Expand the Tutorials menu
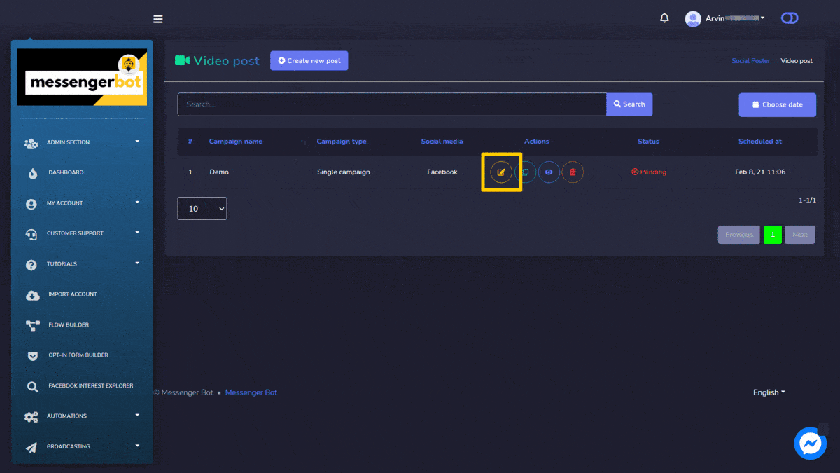840x473 pixels. point(83,264)
